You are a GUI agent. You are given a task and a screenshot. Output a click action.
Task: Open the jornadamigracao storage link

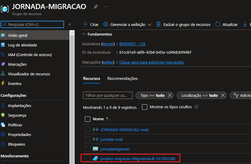[115, 149]
